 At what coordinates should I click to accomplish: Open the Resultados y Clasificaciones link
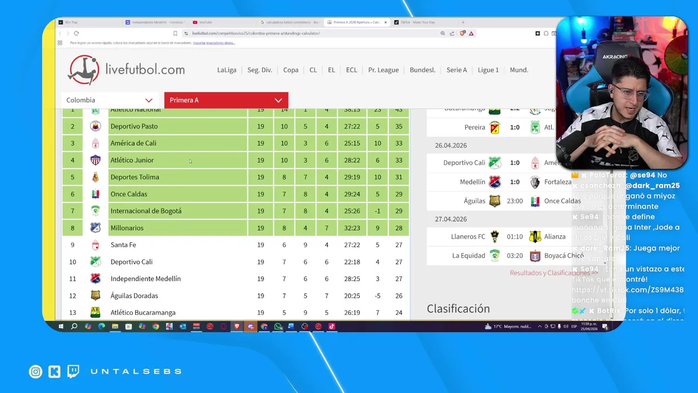click(x=553, y=272)
